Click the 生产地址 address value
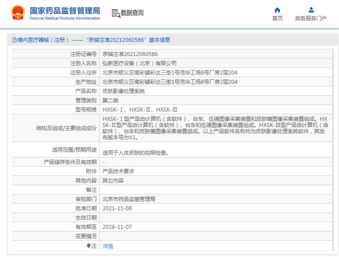The width and height of the screenshot is (339, 257). tap(170, 82)
